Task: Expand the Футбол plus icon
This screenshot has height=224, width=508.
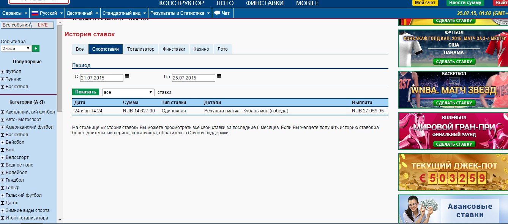Action: [x=3, y=72]
